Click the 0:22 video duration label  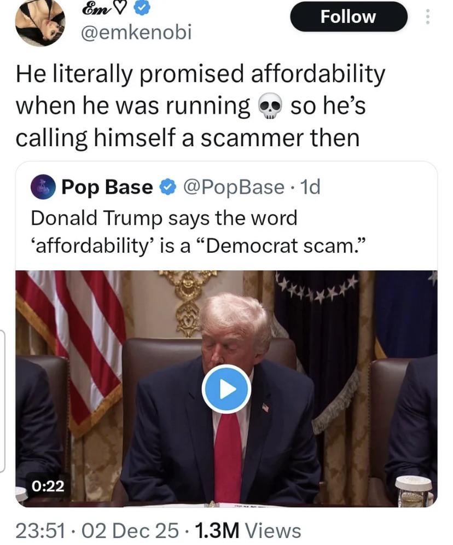48,486
